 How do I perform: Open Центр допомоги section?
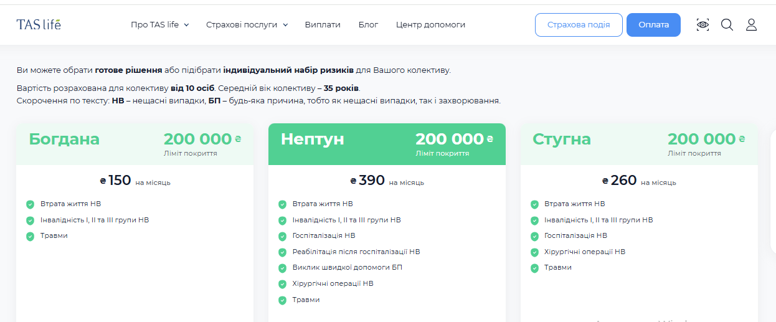click(x=430, y=25)
